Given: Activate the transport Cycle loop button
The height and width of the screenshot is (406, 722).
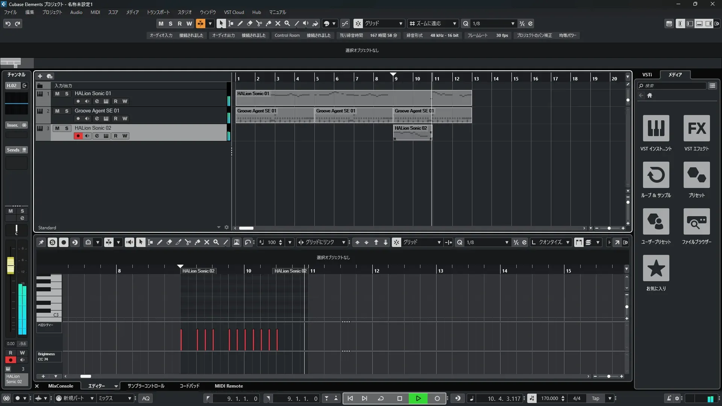Looking at the screenshot, I should pos(381,398).
